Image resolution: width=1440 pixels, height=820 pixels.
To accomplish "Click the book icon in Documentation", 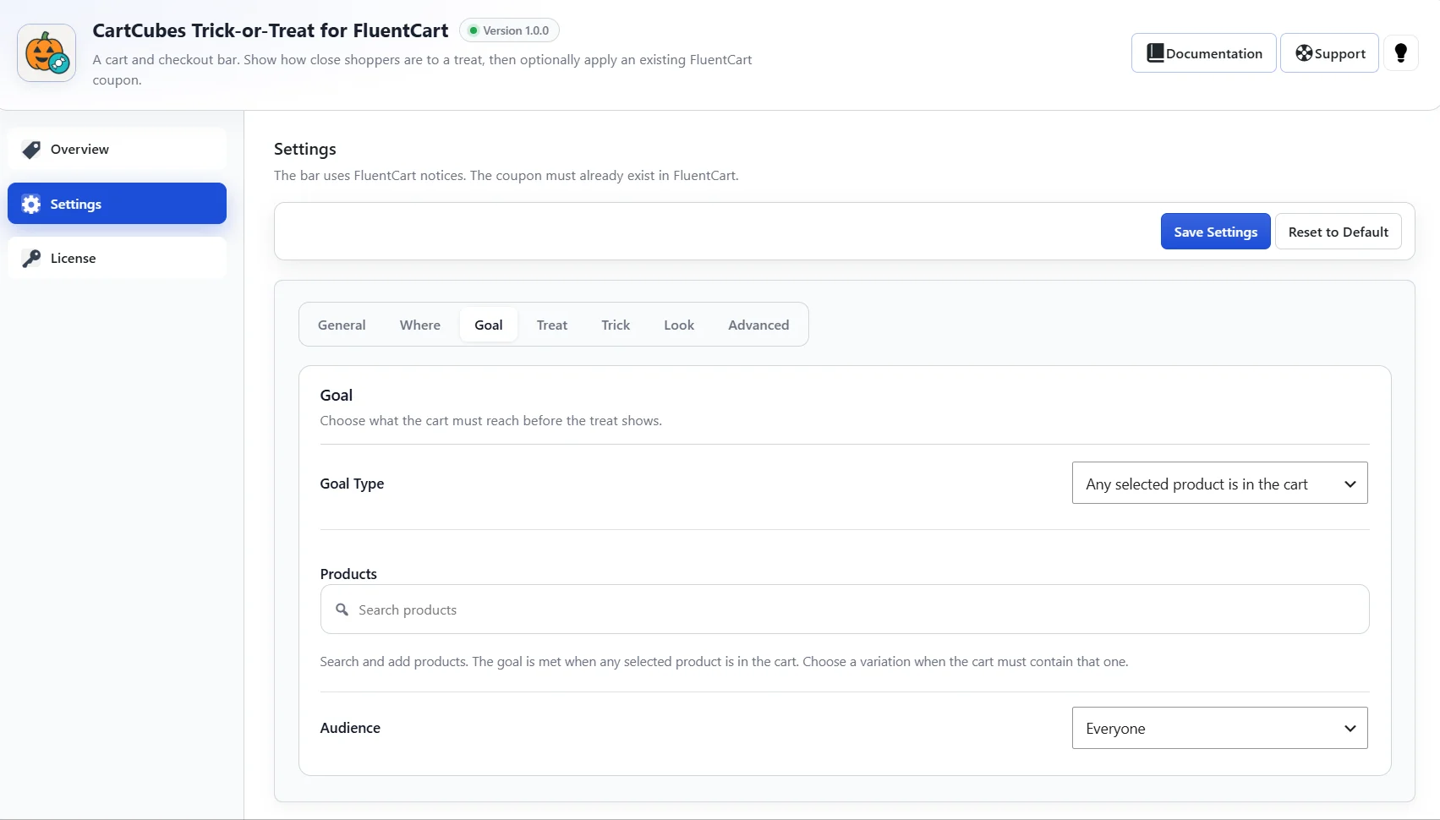I will 1155,53.
